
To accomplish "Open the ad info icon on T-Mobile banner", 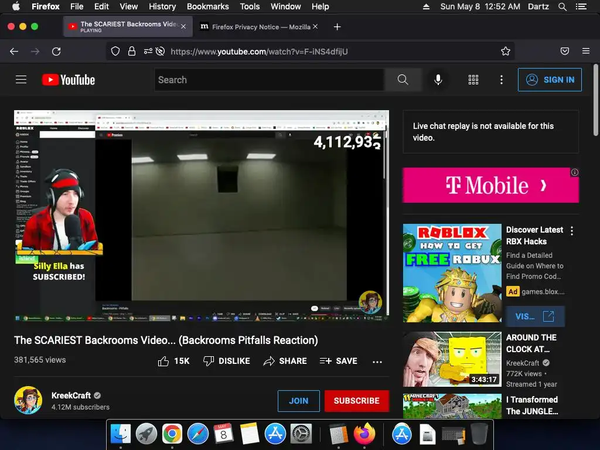I will 574,172.
